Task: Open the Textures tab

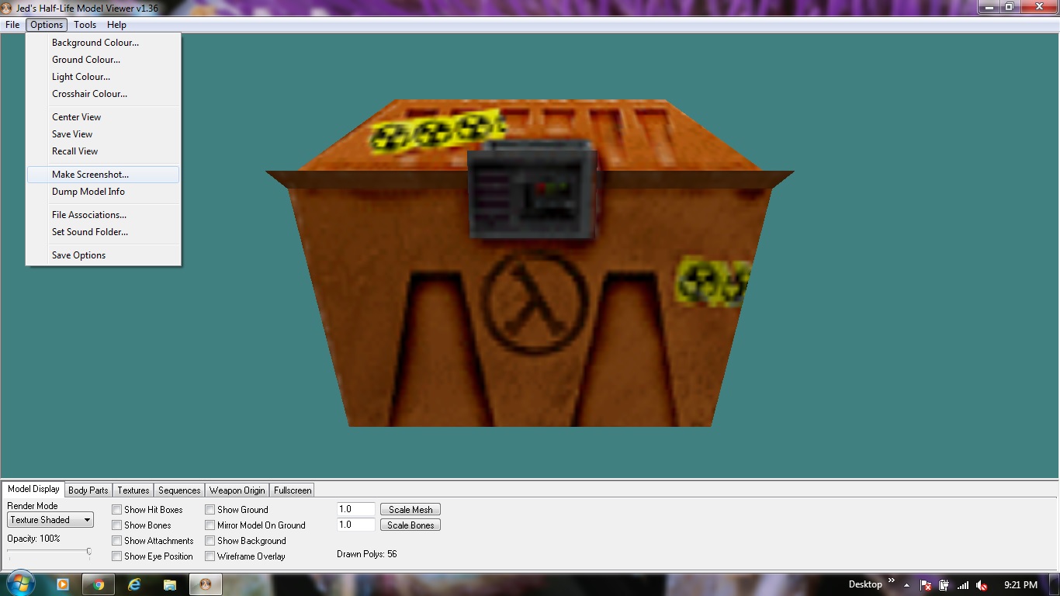Action: (133, 490)
